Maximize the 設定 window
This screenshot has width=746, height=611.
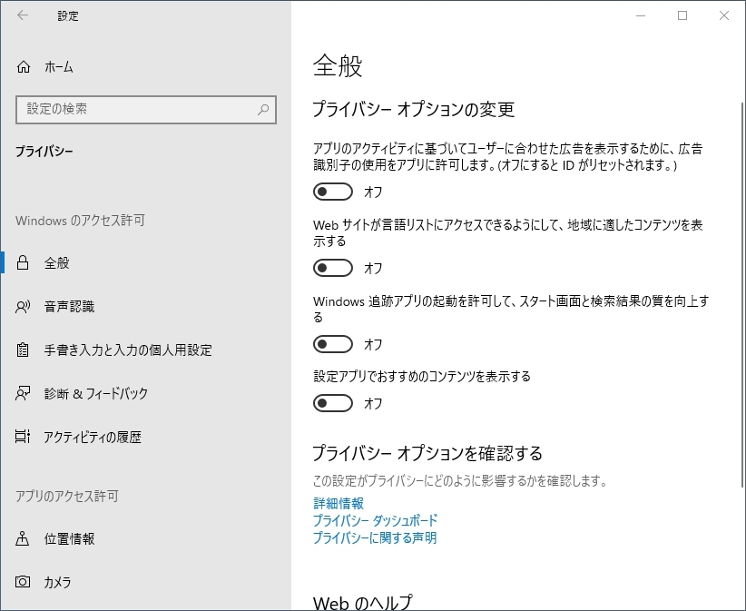pos(682,15)
